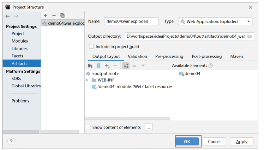Viewport: 264px width, 150px height.
Task: Open Global Libraries settings
Action: (26, 86)
